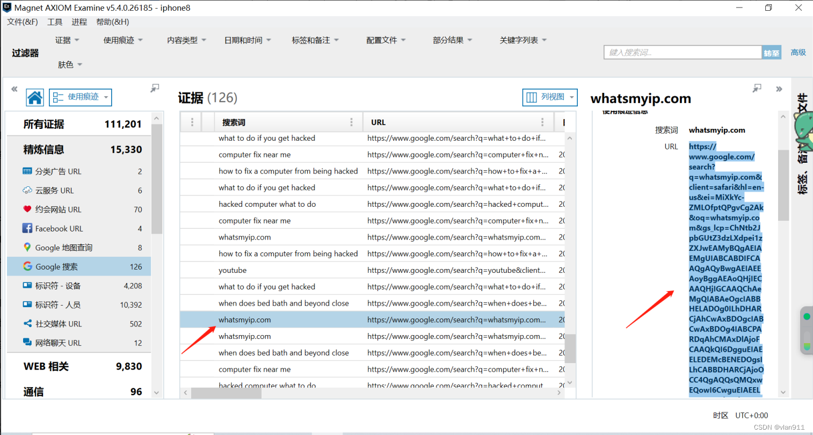Click the people identifiers icon

(x=27, y=305)
